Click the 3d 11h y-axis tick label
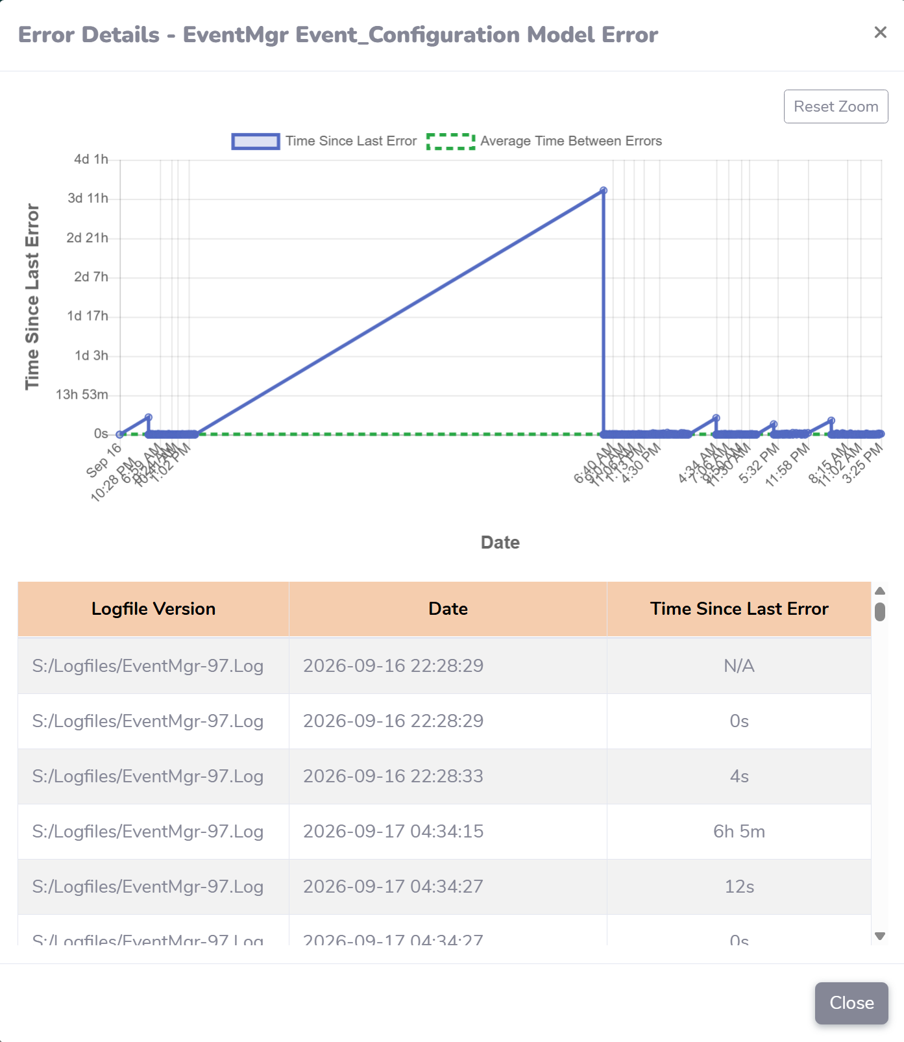904x1042 pixels. pyautogui.click(x=88, y=198)
